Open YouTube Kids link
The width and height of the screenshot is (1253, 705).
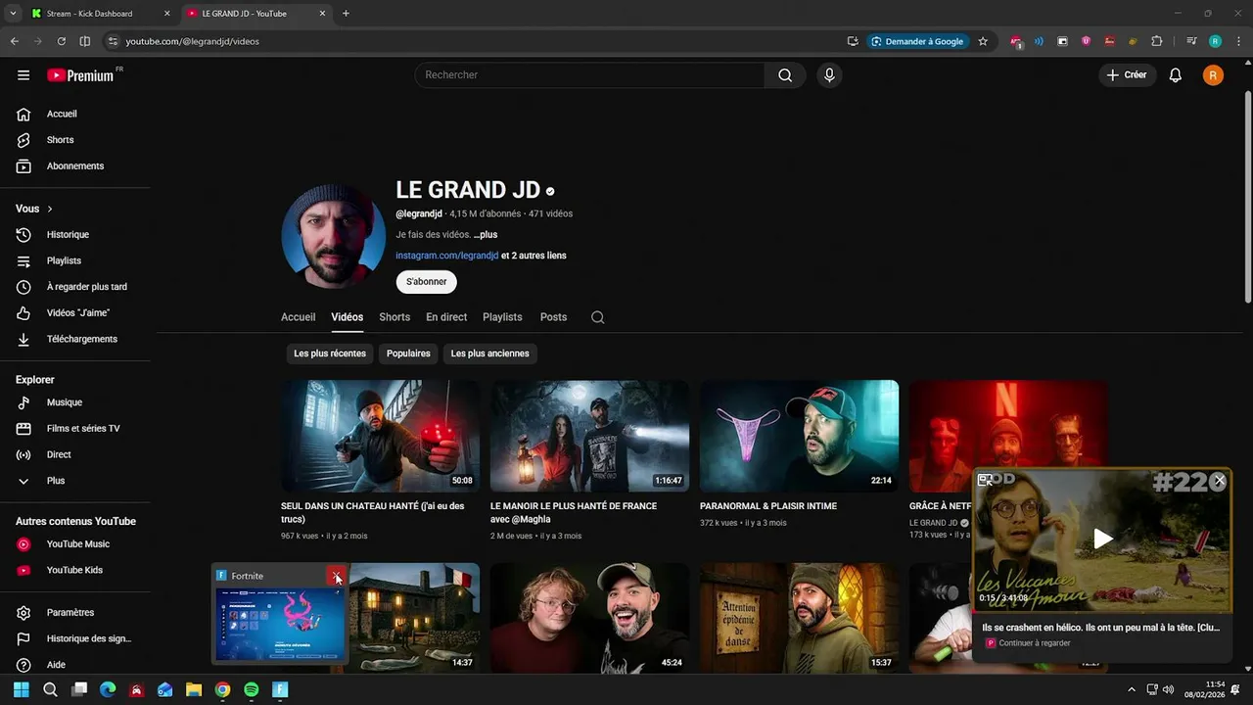[76, 570]
